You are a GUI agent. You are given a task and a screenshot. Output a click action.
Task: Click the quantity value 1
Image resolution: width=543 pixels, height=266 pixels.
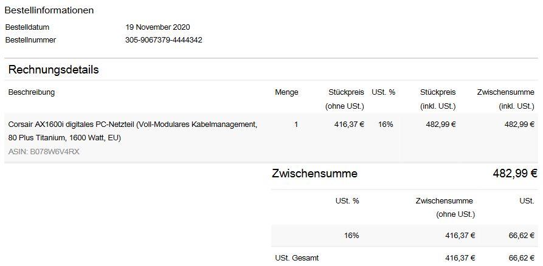pyautogui.click(x=296, y=124)
